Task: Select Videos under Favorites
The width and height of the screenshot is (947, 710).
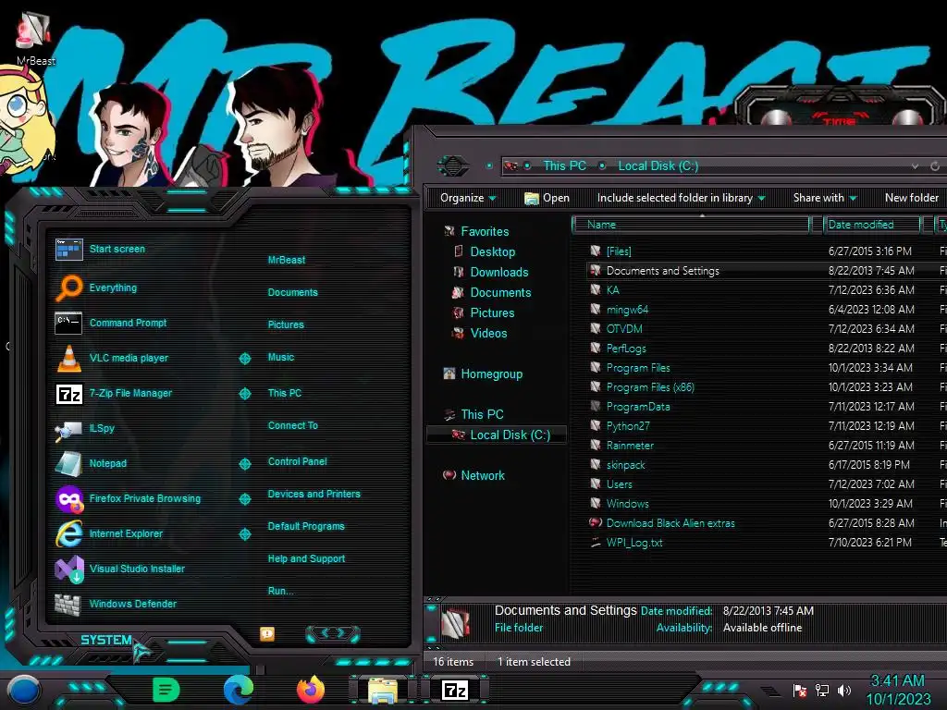Action: click(x=480, y=333)
